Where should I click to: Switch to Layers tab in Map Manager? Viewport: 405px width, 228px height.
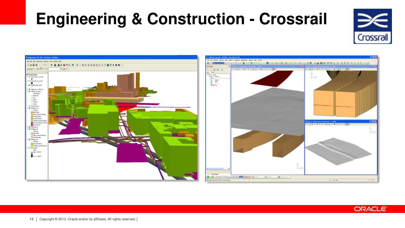tap(212, 73)
